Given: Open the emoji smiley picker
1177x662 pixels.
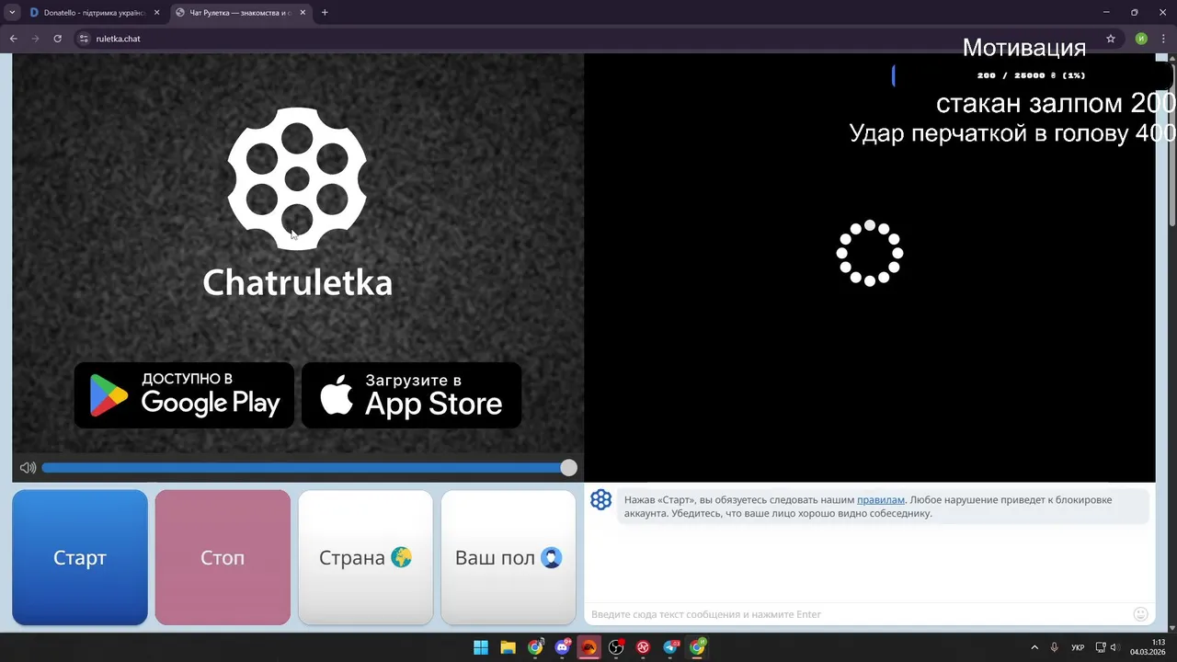Looking at the screenshot, I should click(1140, 614).
